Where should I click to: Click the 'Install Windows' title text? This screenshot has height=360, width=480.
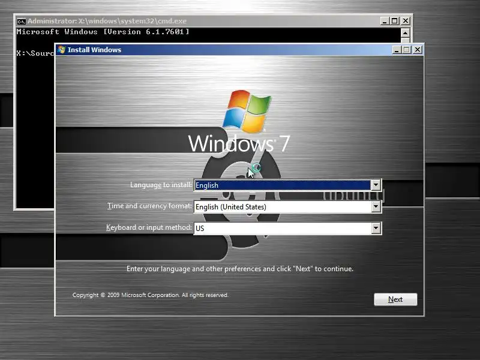pyautogui.click(x=94, y=50)
